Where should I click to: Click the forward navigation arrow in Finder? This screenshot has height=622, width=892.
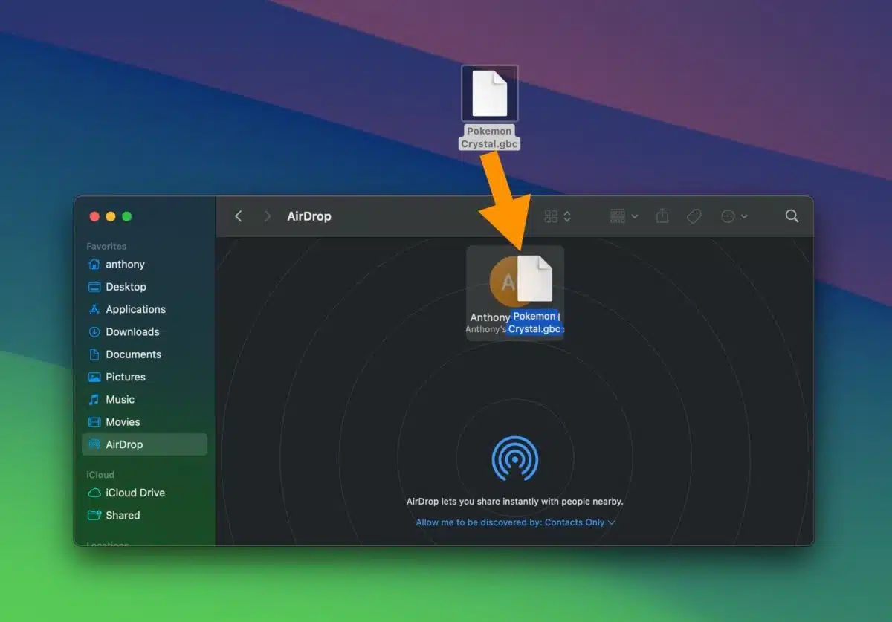(268, 216)
